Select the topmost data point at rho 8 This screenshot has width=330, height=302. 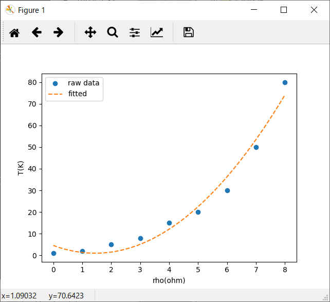(285, 82)
